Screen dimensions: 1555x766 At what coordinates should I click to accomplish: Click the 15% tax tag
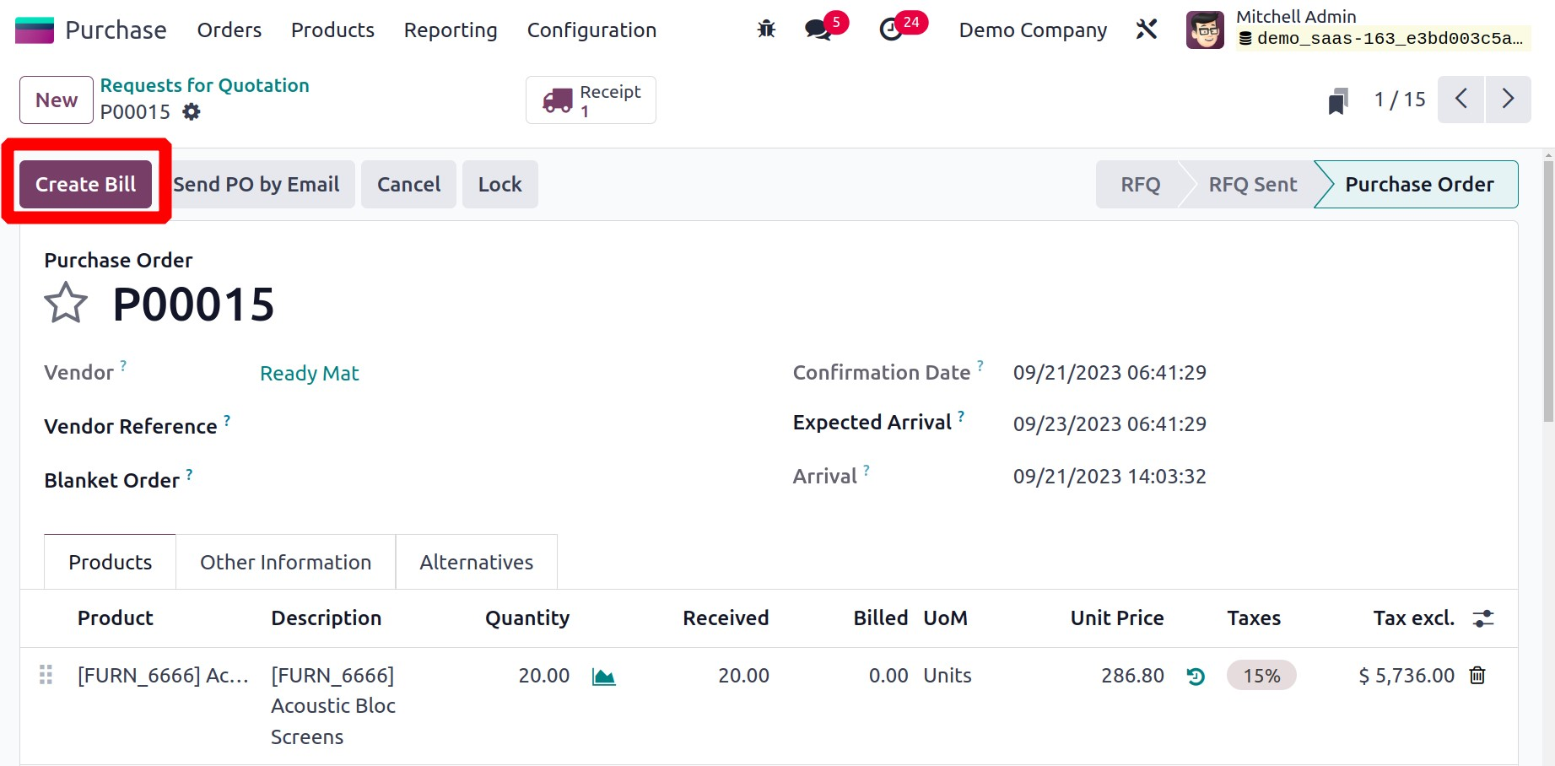(1261, 676)
